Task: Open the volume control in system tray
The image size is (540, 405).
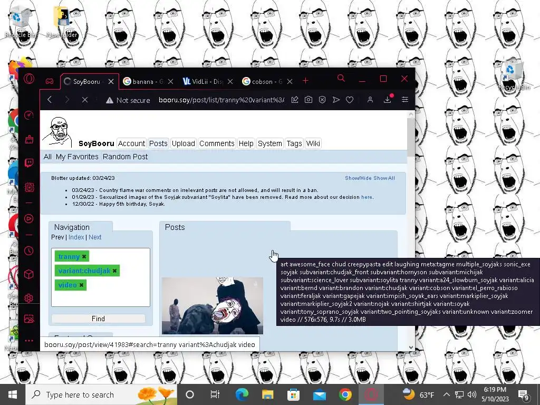Action: tap(472, 394)
